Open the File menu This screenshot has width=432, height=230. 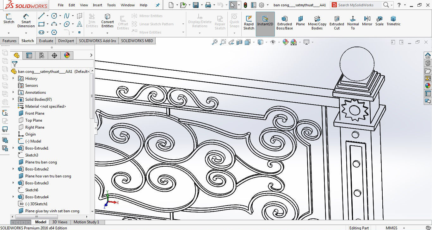click(x=61, y=5)
